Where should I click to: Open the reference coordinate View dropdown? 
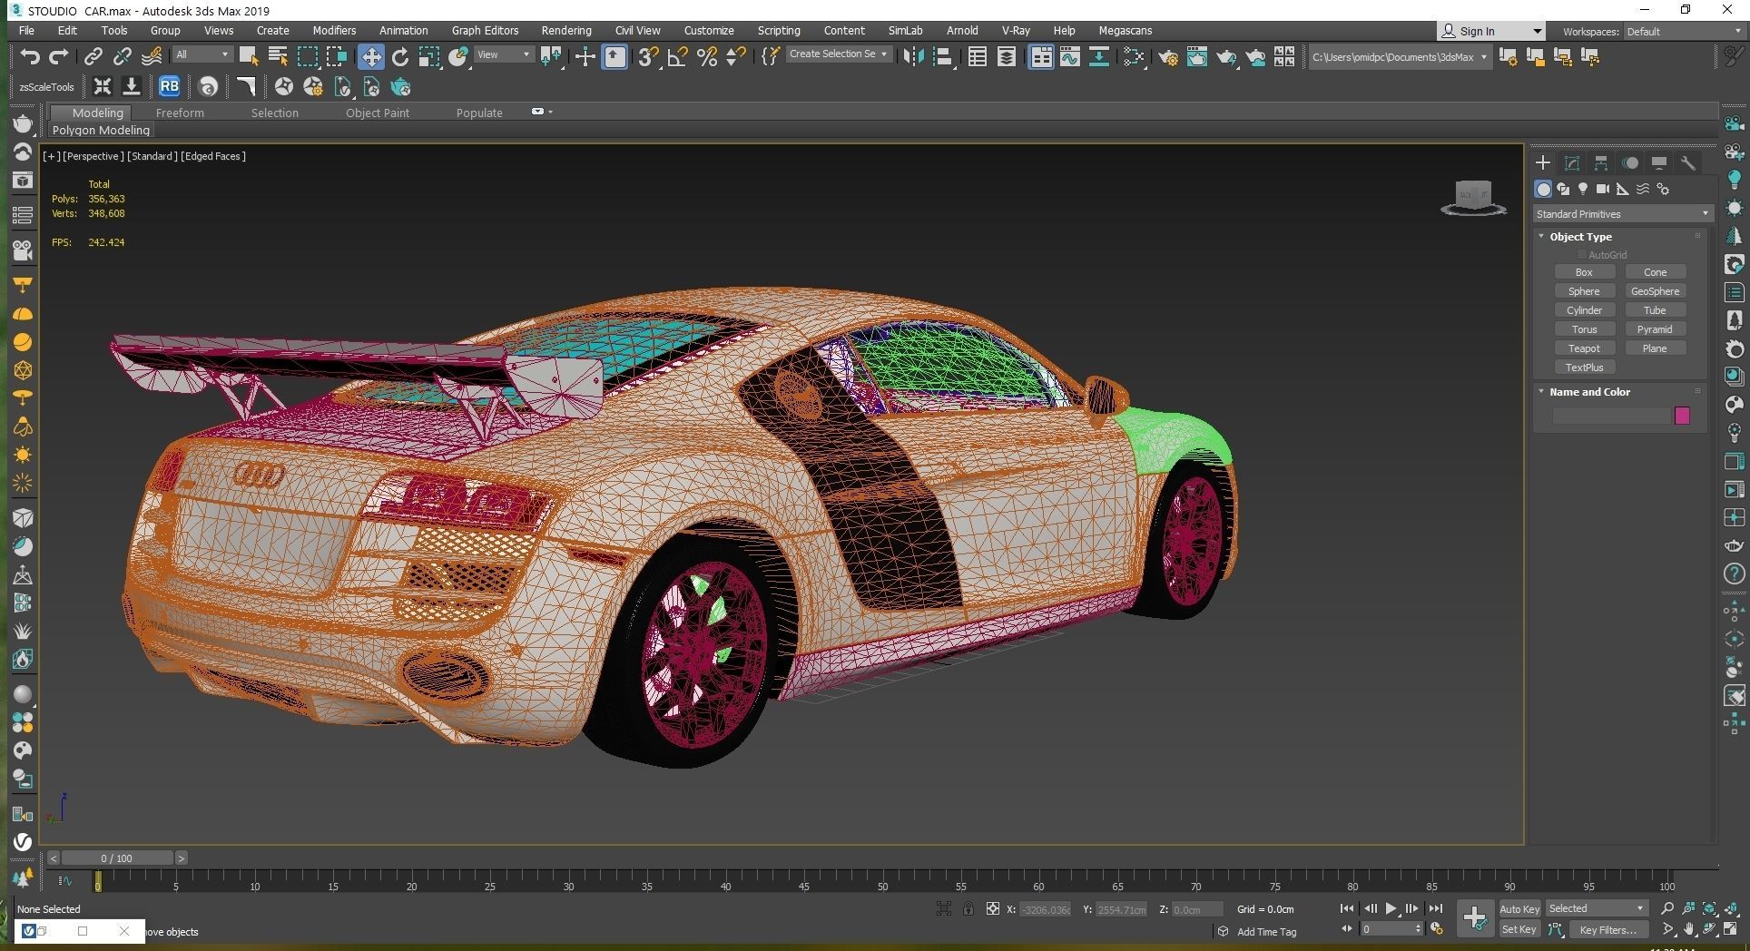pos(504,55)
